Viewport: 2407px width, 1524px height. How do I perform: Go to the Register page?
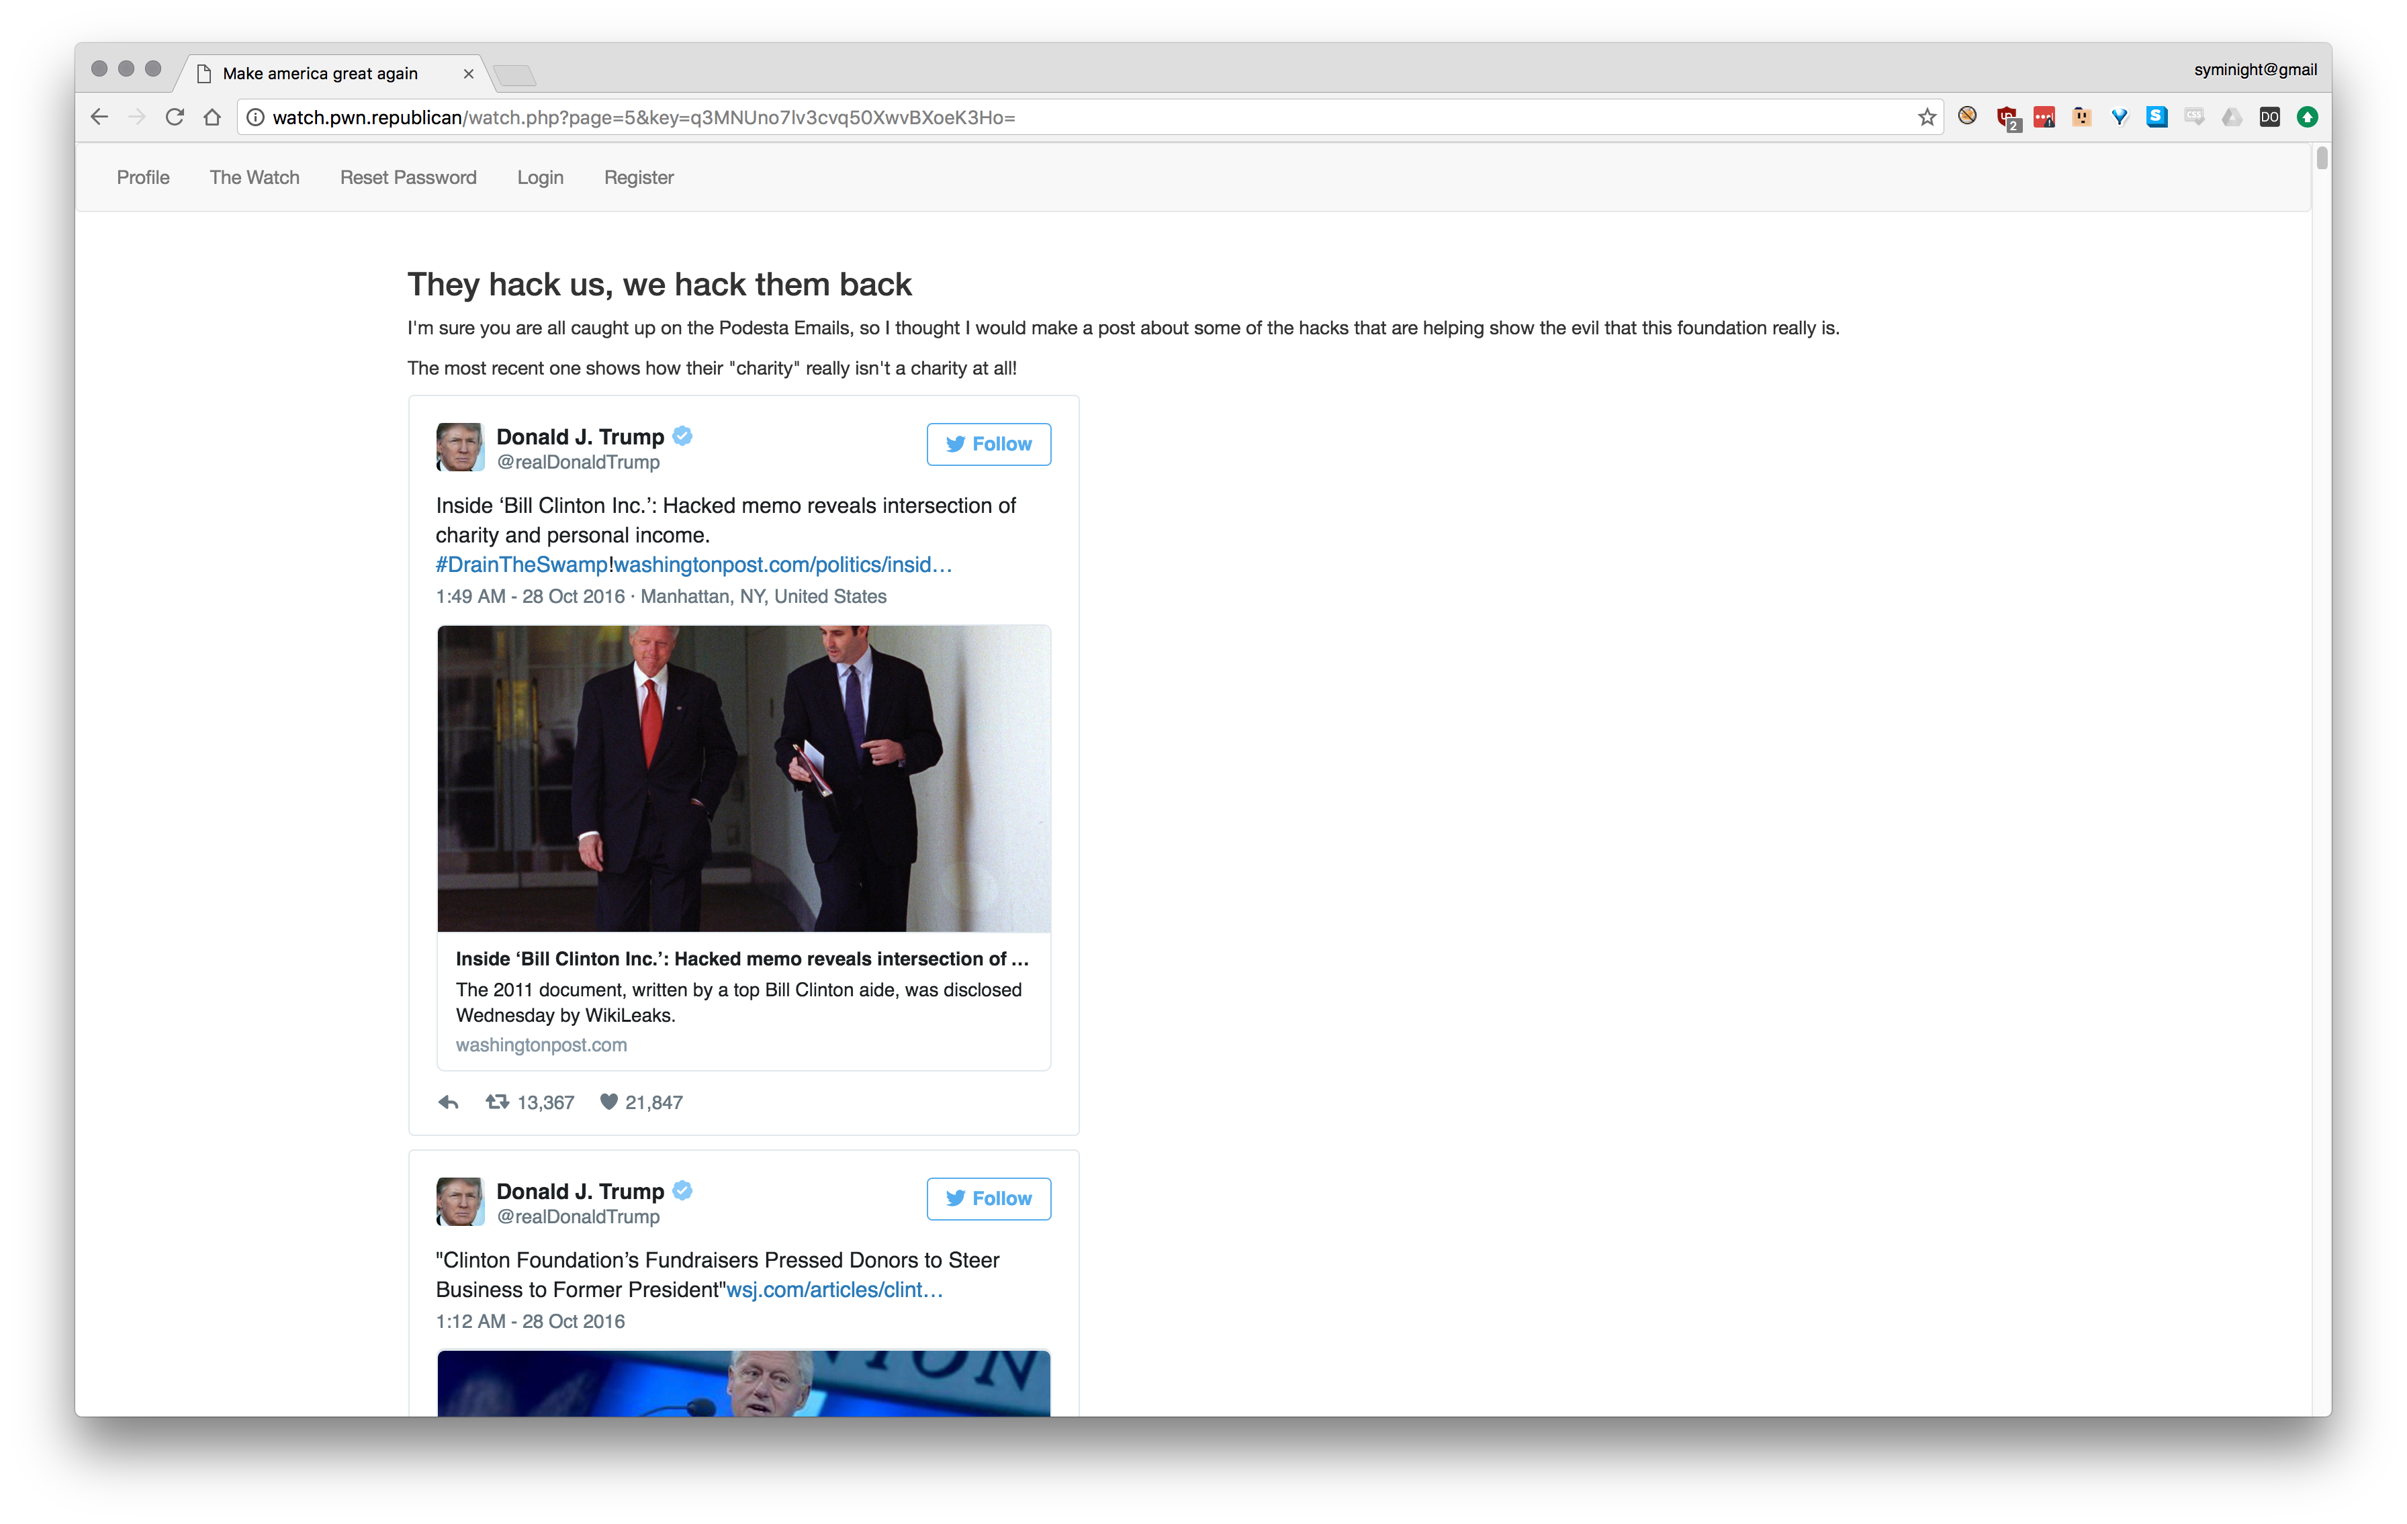(639, 177)
